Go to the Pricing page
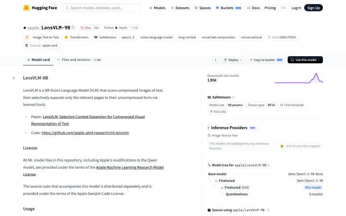 point(270,8)
